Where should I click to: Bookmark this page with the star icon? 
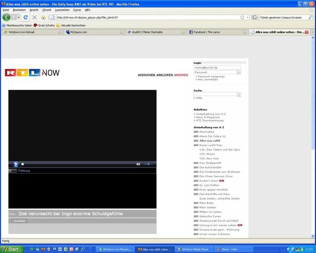[242, 17]
